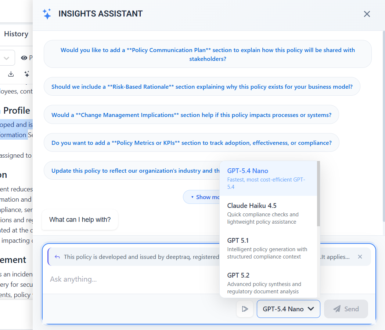Click the Send button
Screen dimensions: 385x330
(x=346, y=309)
